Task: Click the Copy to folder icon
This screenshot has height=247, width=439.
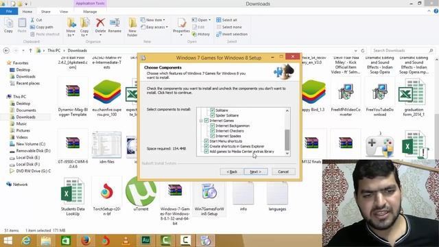Action: point(84,23)
